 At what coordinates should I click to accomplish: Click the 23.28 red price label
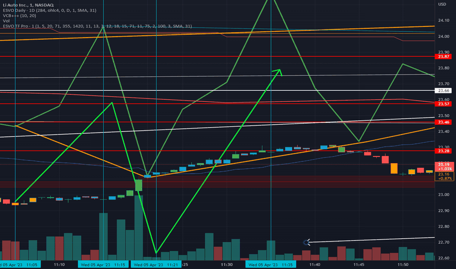click(x=443, y=151)
